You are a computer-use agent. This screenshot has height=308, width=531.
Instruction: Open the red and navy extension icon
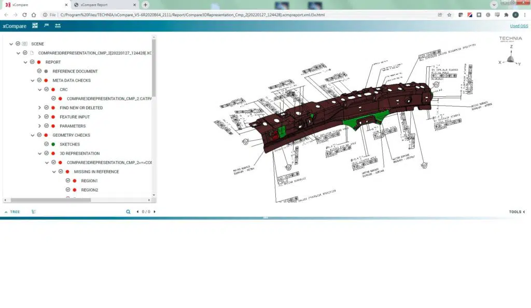tap(470, 15)
